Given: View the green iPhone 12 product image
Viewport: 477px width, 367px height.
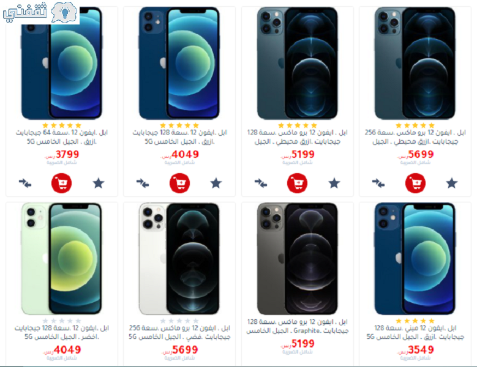Looking at the screenshot, I should click(61, 259).
